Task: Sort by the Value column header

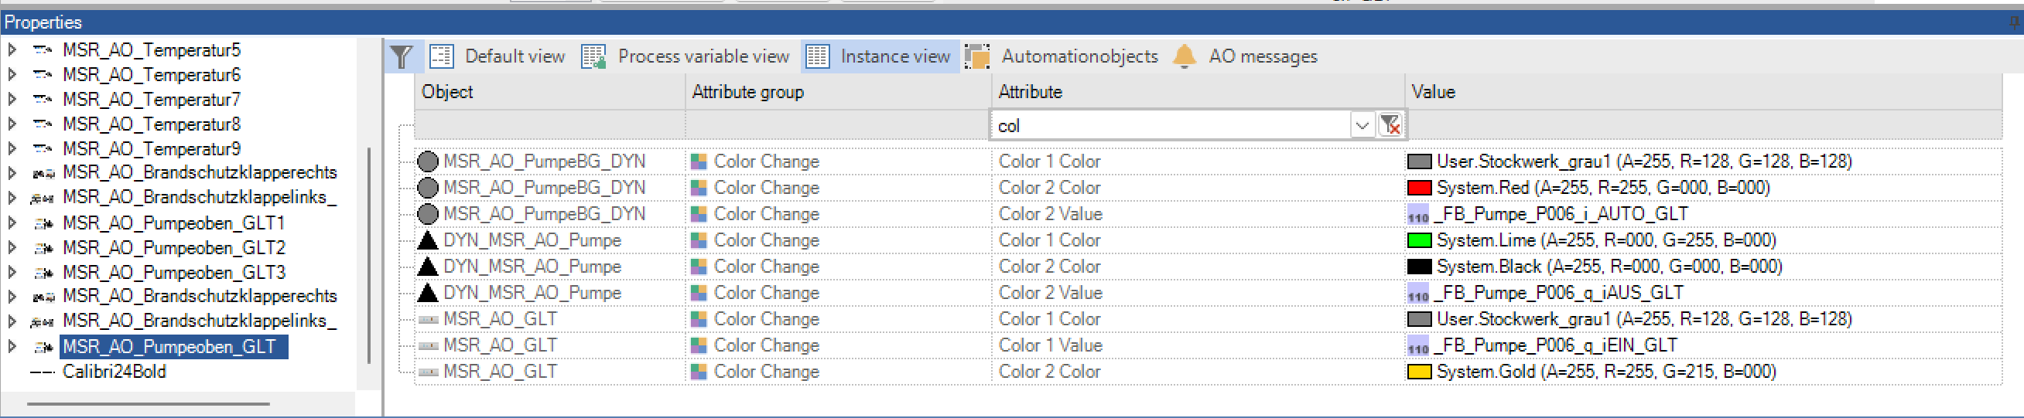Action: tap(1433, 92)
